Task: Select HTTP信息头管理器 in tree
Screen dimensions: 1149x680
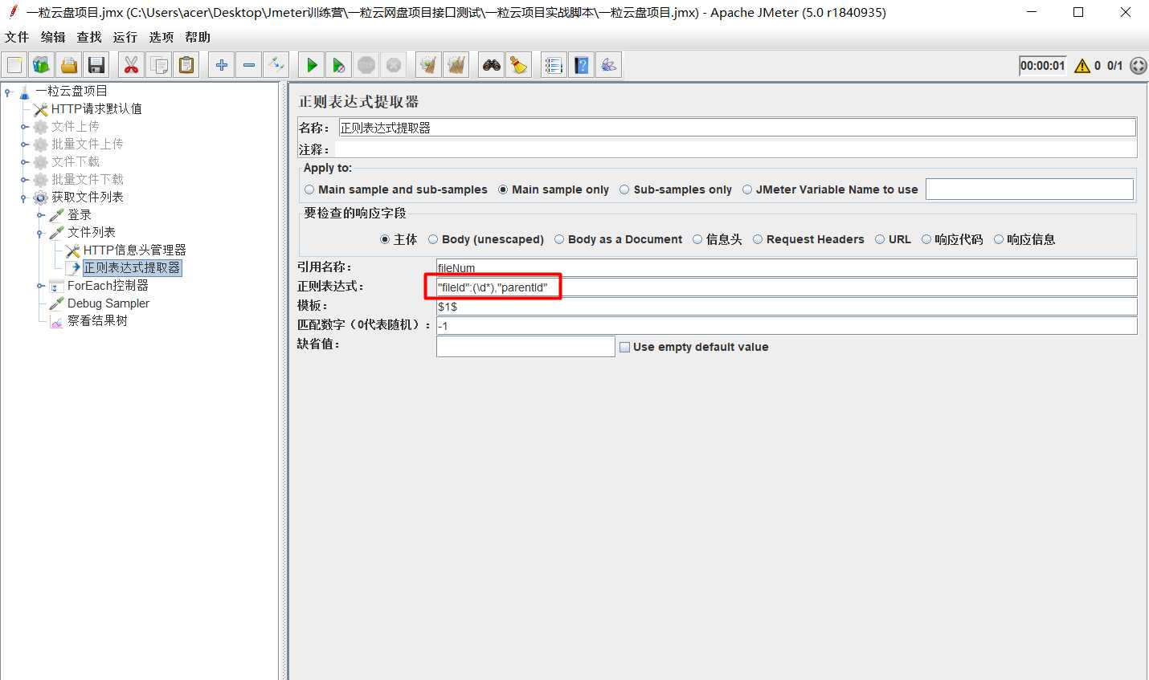Action: 134,250
